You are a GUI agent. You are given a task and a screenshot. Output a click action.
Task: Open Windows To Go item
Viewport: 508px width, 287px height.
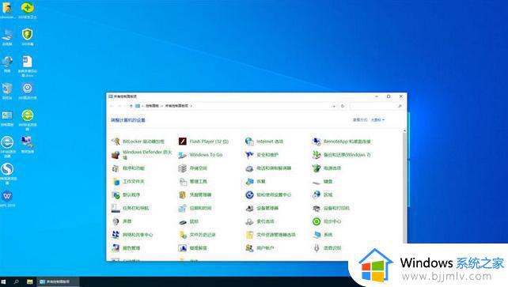200,155
